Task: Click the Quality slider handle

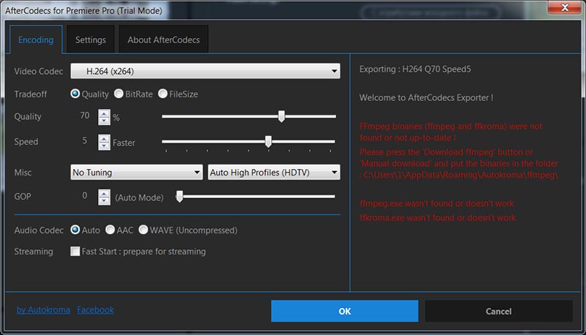Action: (281, 116)
